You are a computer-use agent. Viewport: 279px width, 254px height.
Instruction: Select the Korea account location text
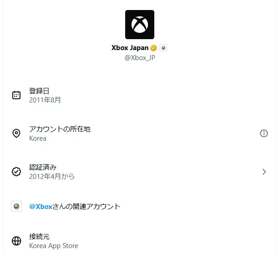tap(38, 138)
